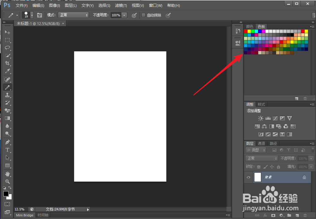Toggle lock transparent pixels
Image resolution: width=316 pixels, height=219 pixels.
click(259, 167)
